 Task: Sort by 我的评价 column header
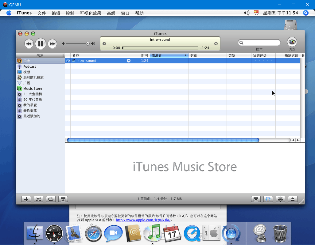(263, 55)
